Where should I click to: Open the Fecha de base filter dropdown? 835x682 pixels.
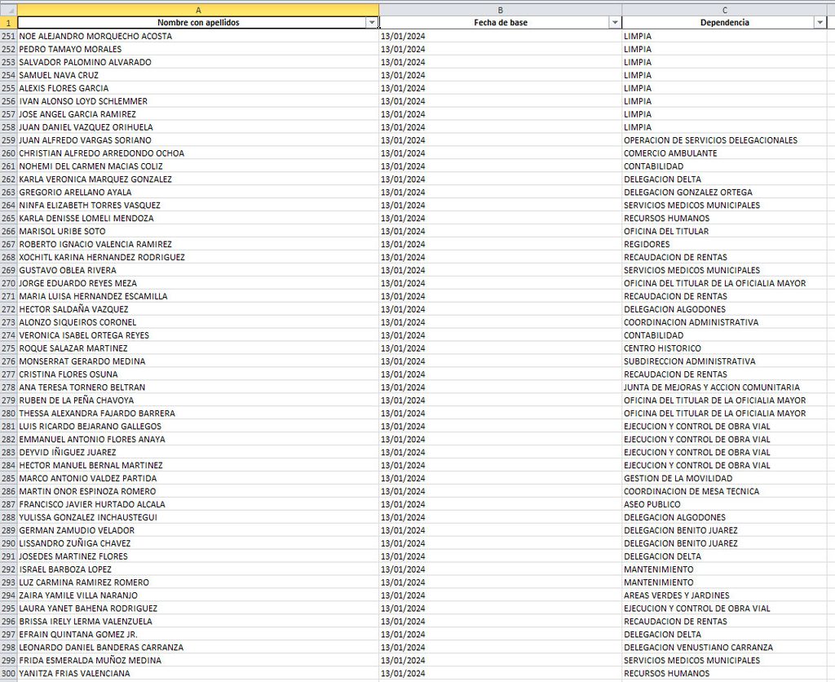[615, 22]
